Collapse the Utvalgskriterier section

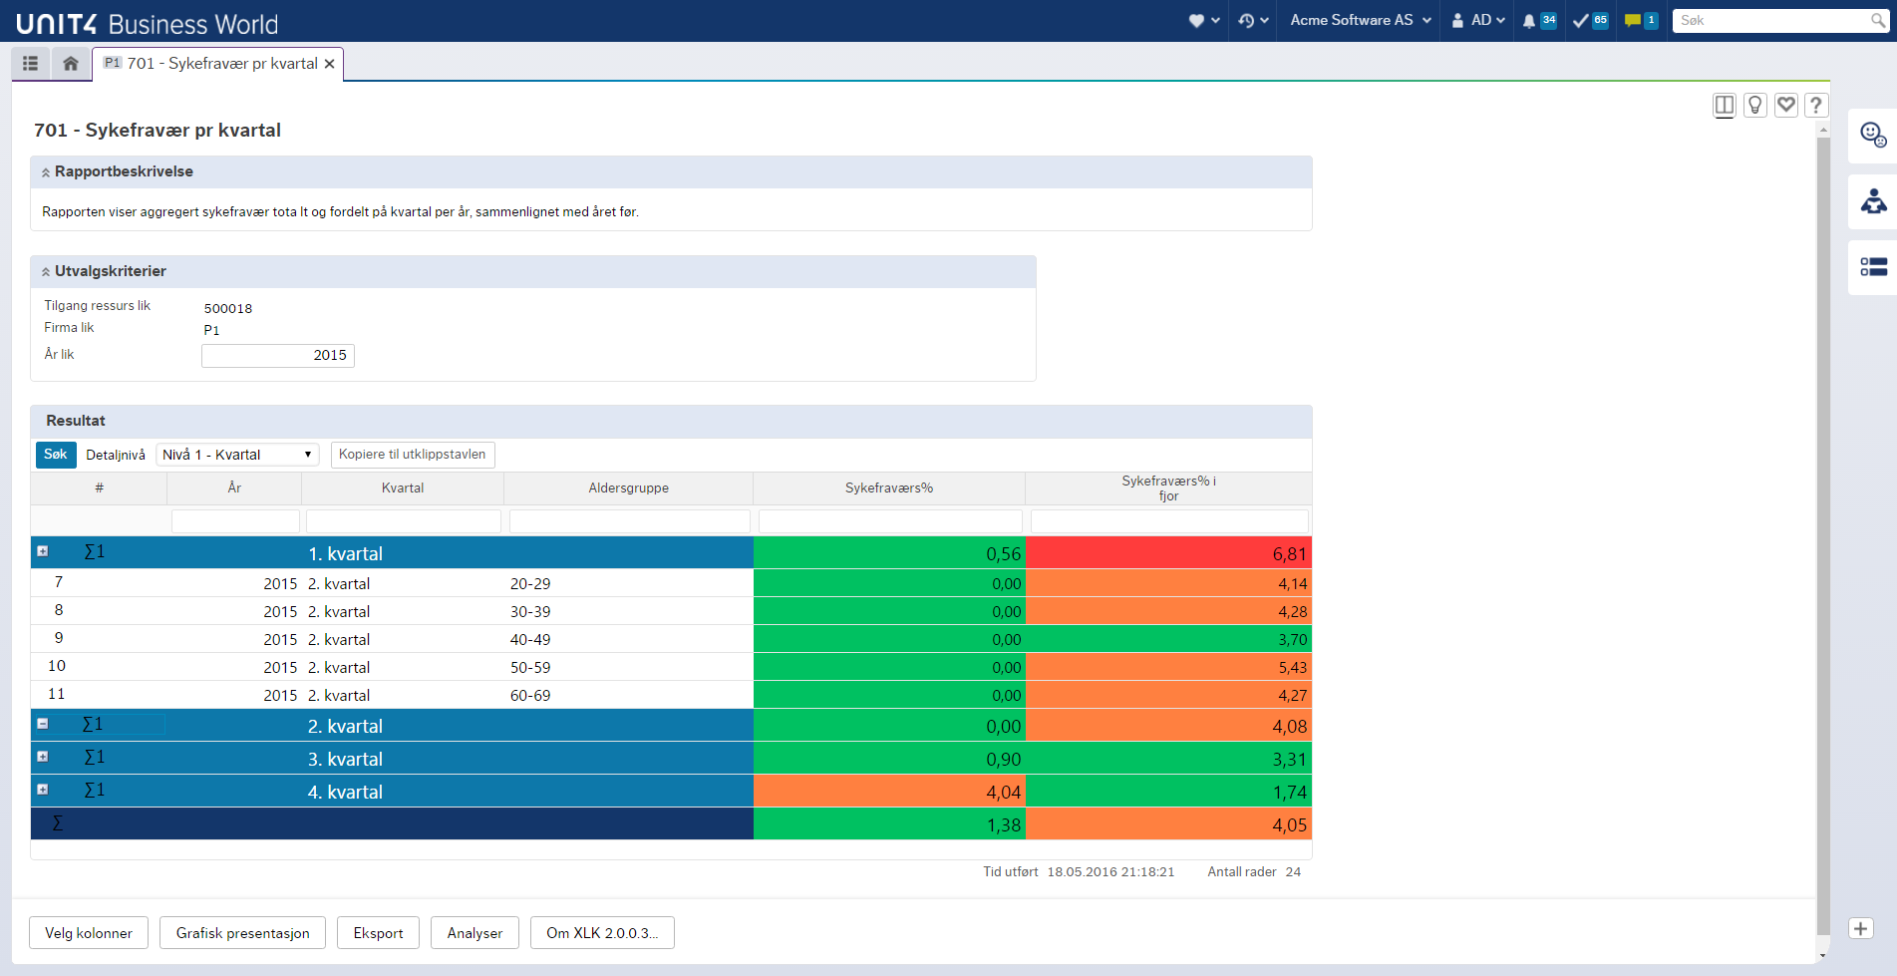46,272
